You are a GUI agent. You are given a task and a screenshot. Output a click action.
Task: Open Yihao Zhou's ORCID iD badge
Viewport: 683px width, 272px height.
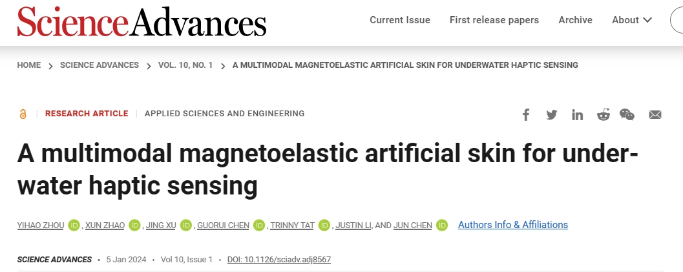click(74, 225)
